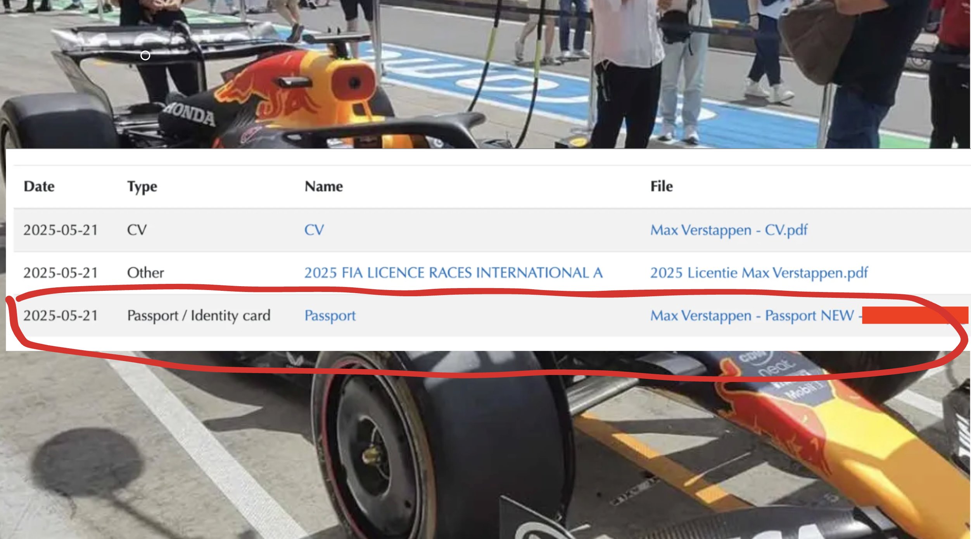Screen dimensions: 971x539
Task: Open the Max Verstappen - Passport NEW file
Action: 752,315
